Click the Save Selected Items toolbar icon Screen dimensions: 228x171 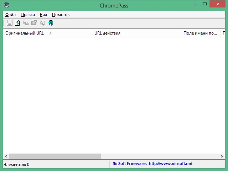[x=10, y=23]
